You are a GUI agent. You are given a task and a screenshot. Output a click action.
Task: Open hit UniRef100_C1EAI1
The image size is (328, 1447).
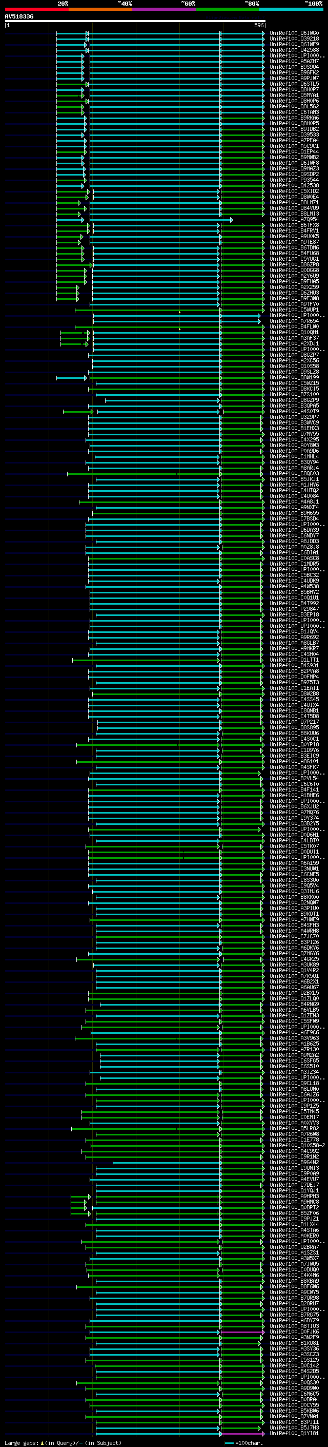coord(294,688)
